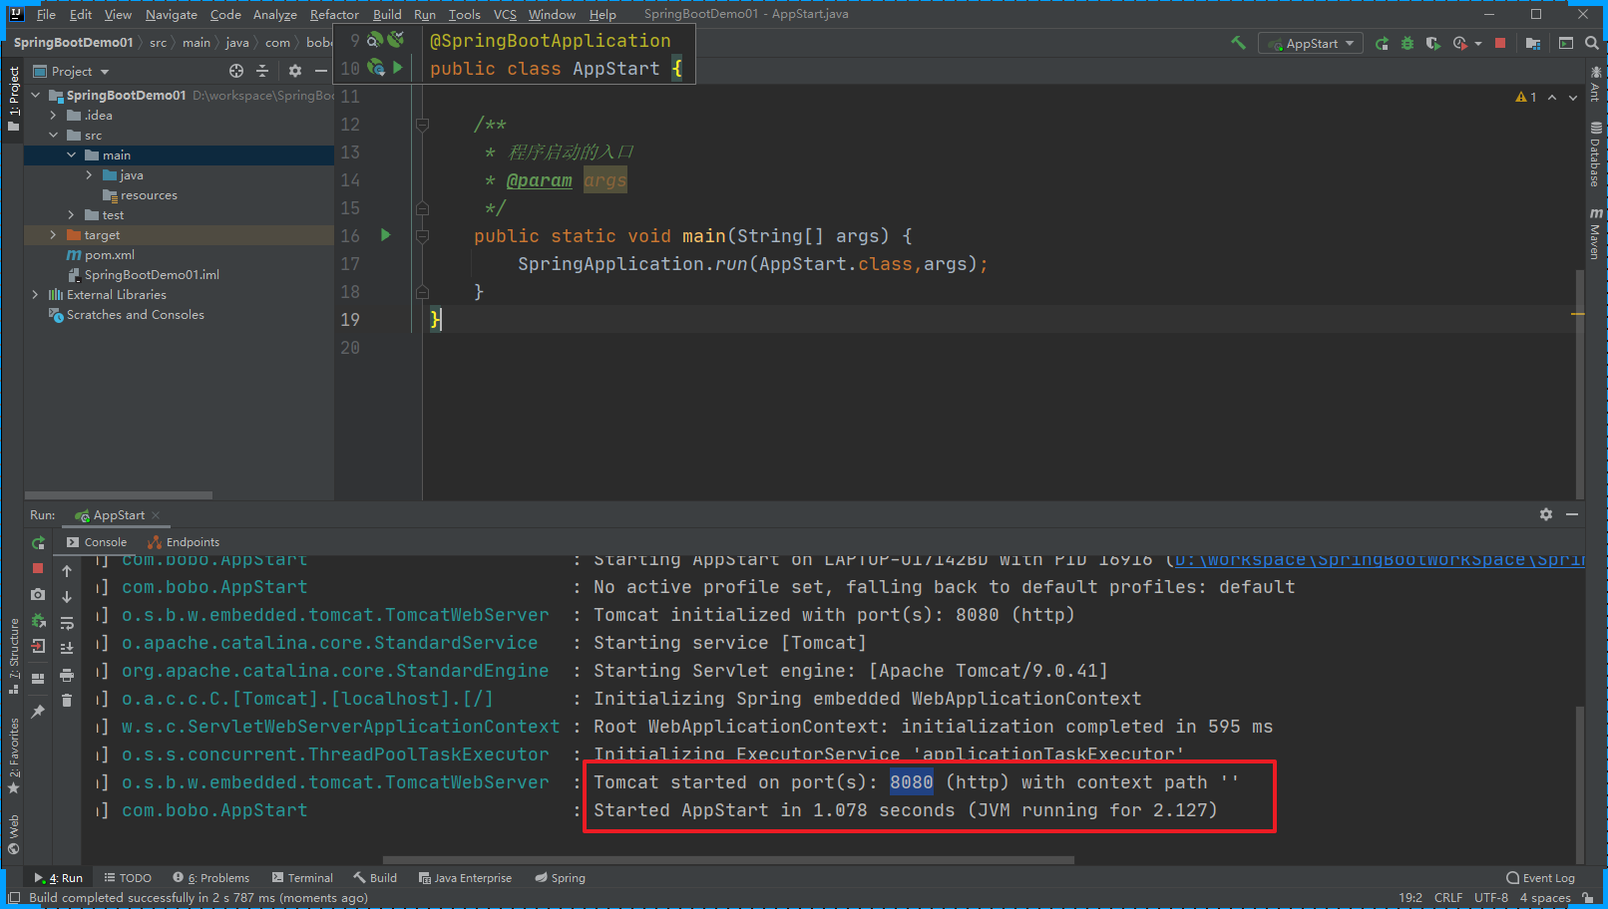
Task: Expand the target folder
Action: pyautogui.click(x=54, y=235)
